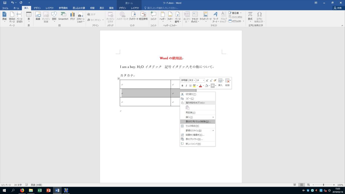
Task: Choose 表の行/列/セルの削除 from context menu
Action: click(198, 122)
